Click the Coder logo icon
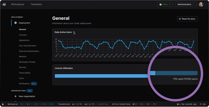This screenshot has height=107, width=209. pyautogui.click(x=4, y=4)
